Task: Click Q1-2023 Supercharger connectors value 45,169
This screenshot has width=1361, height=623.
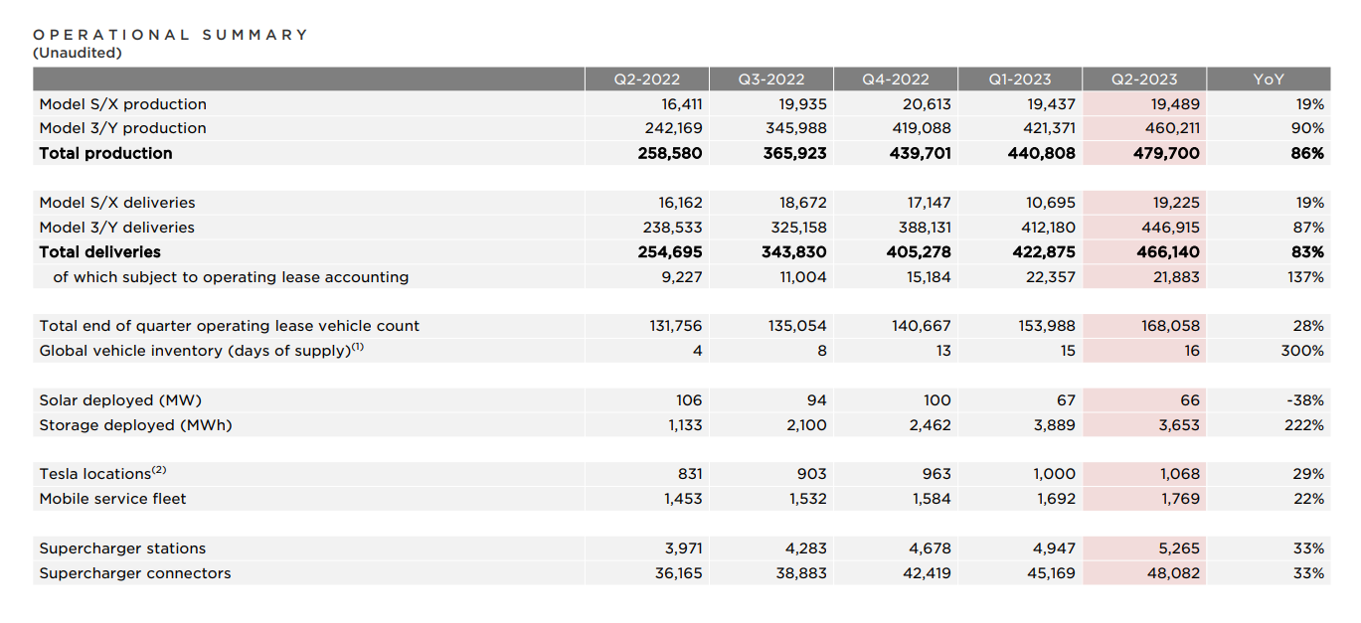Action: [1051, 573]
